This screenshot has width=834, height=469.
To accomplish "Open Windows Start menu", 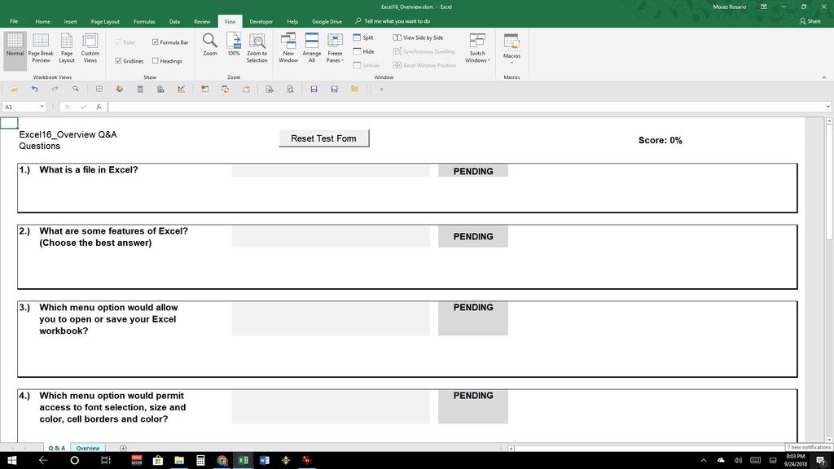I will click(11, 461).
